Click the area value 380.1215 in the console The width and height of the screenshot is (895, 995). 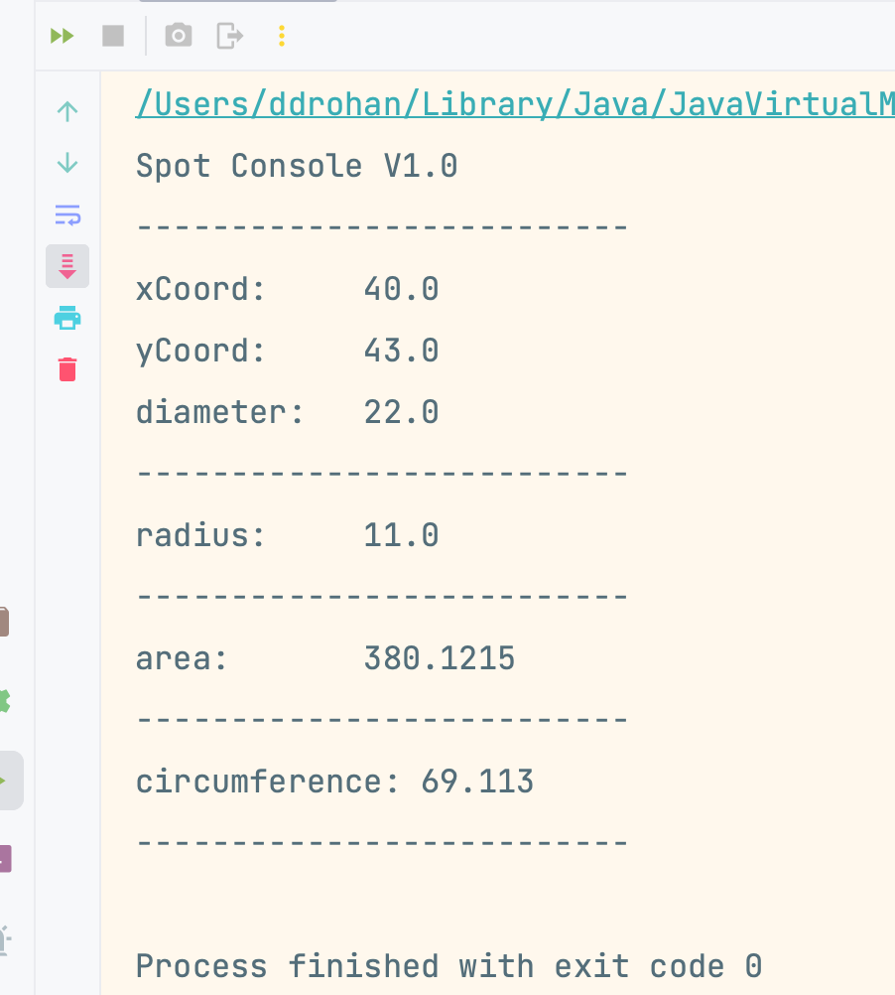tap(440, 658)
